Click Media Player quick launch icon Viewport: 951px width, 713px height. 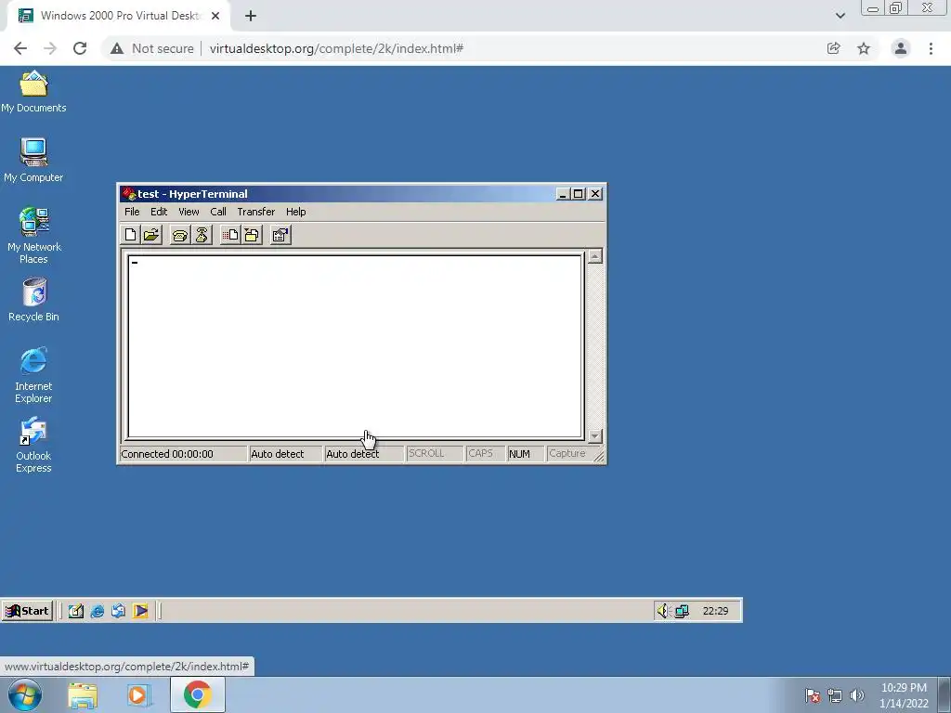(x=140, y=611)
